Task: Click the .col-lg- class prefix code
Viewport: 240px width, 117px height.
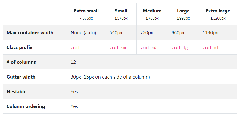Action: [181, 48]
